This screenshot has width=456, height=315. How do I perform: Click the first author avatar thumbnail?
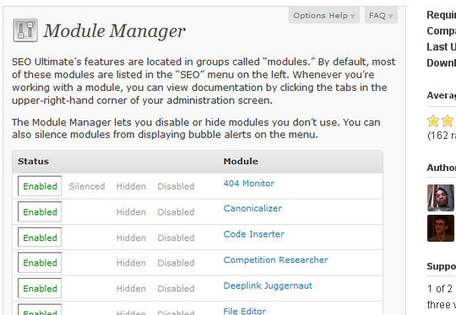pyautogui.click(x=441, y=198)
